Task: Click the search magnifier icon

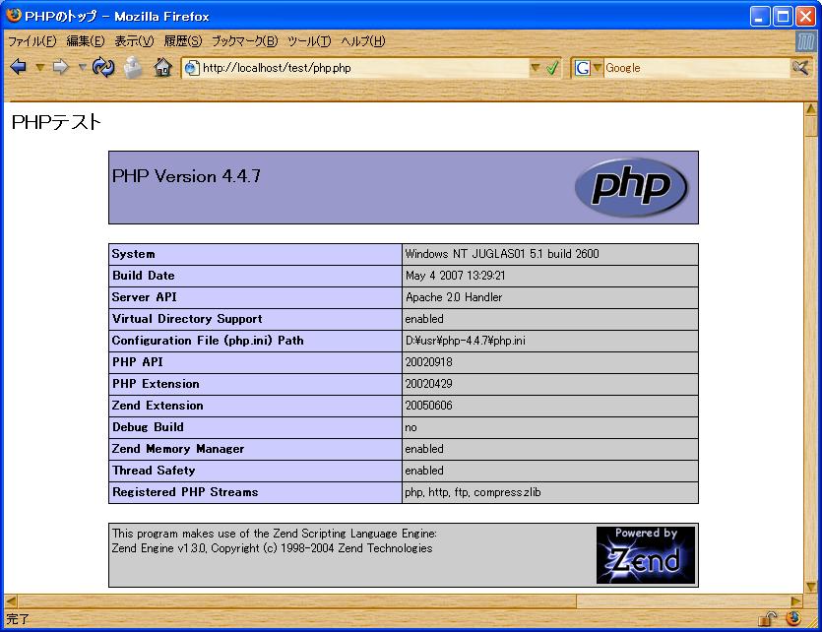Action: click(800, 68)
